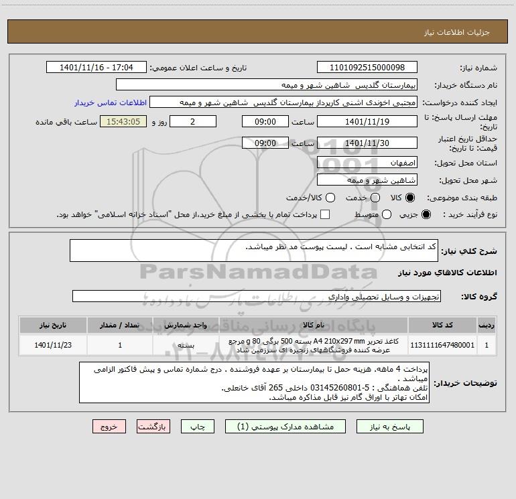Viewport: 516px width, 499px height.
Task: Click the price validity date 1401/11/30
Action: (x=367, y=143)
